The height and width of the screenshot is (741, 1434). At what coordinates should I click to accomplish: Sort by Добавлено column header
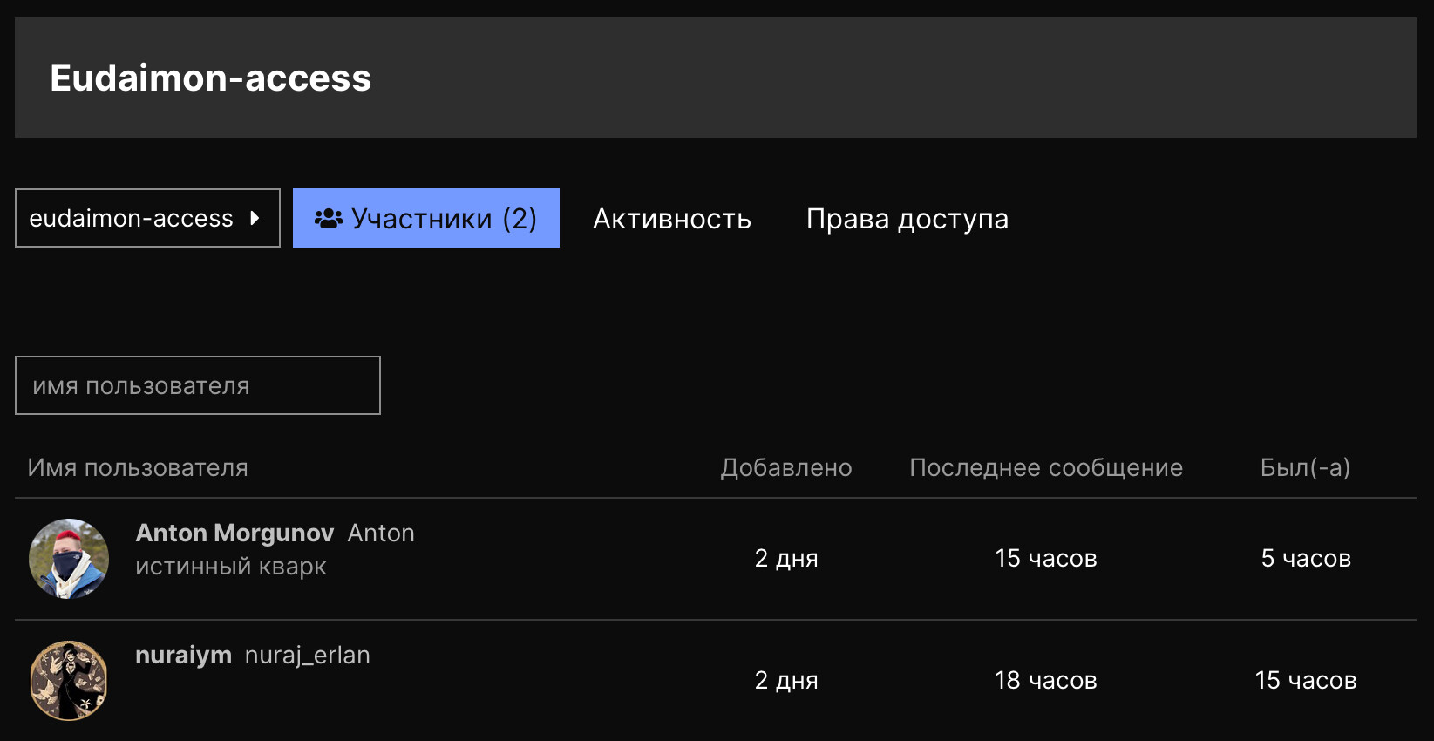(785, 468)
